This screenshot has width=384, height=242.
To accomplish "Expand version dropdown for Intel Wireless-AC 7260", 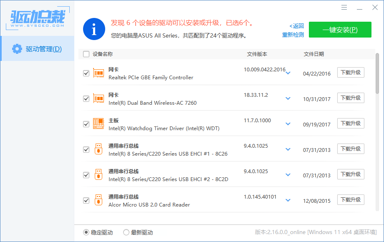I will 288,98.
